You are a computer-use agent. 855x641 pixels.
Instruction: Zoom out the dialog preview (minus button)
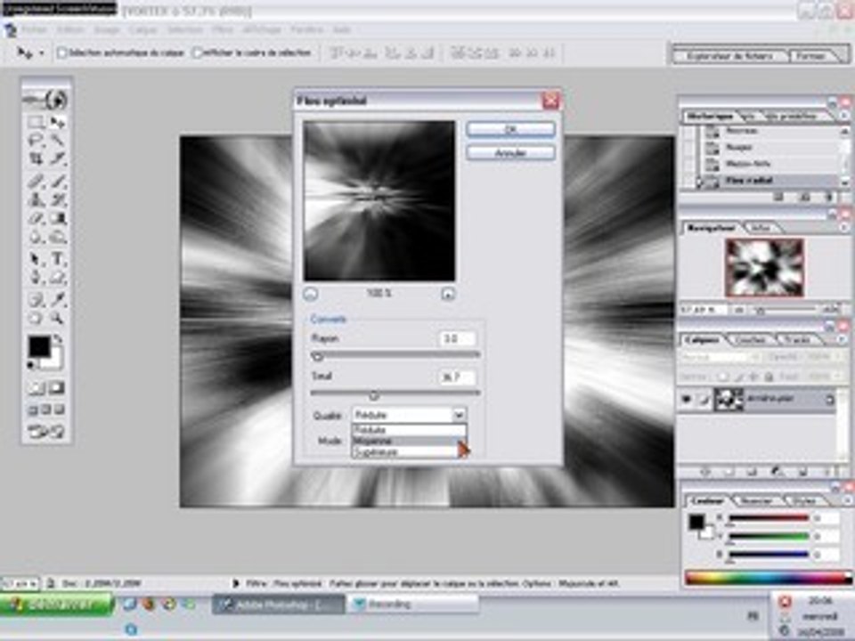tap(310, 294)
